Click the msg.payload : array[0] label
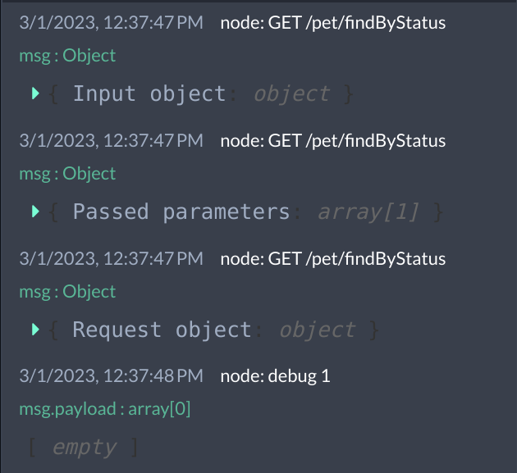This screenshot has width=517, height=473. coord(105,408)
